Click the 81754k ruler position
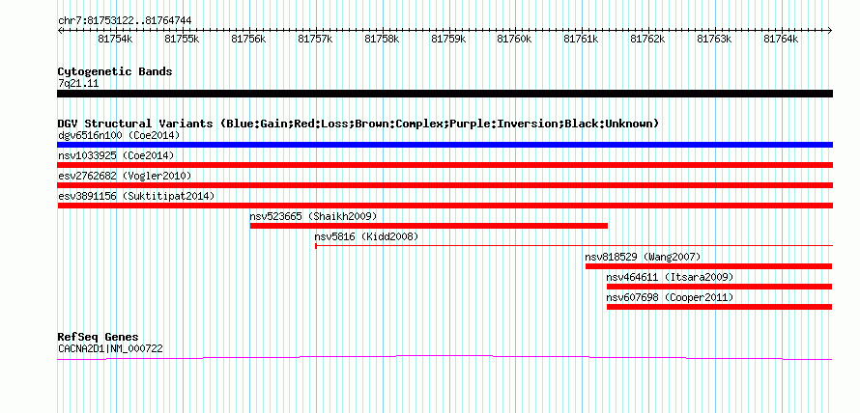Image resolution: width=860 pixels, height=413 pixels. click(x=115, y=39)
